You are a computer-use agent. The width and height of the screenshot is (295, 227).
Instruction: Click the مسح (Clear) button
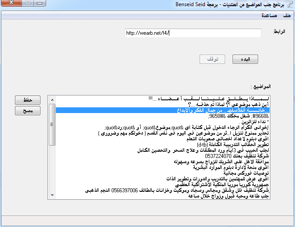(28, 111)
